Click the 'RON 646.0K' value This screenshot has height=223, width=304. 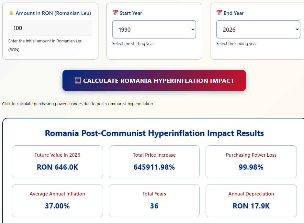click(x=57, y=167)
